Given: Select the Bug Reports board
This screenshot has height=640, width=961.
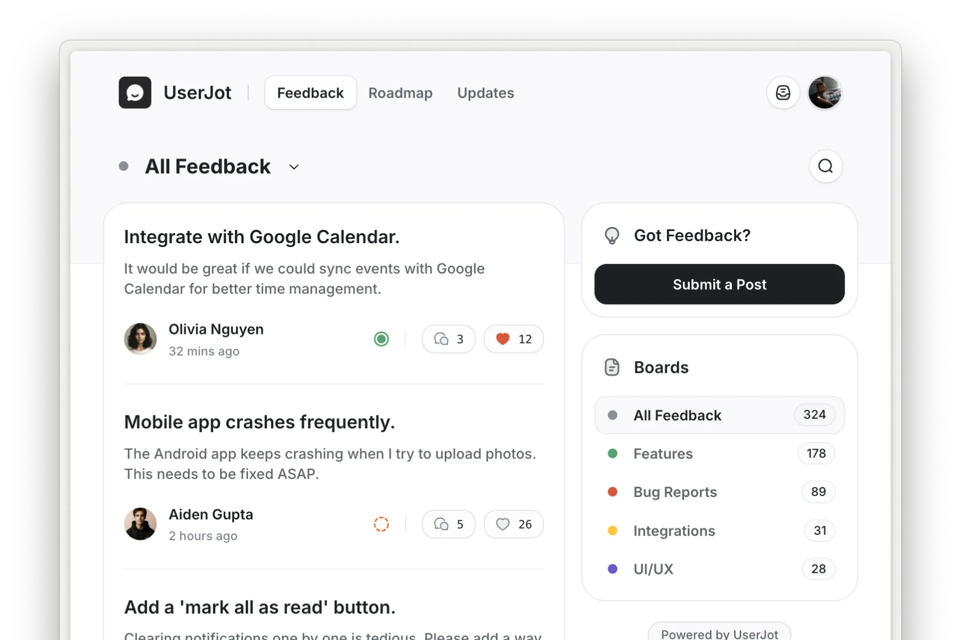Looking at the screenshot, I should [719, 492].
